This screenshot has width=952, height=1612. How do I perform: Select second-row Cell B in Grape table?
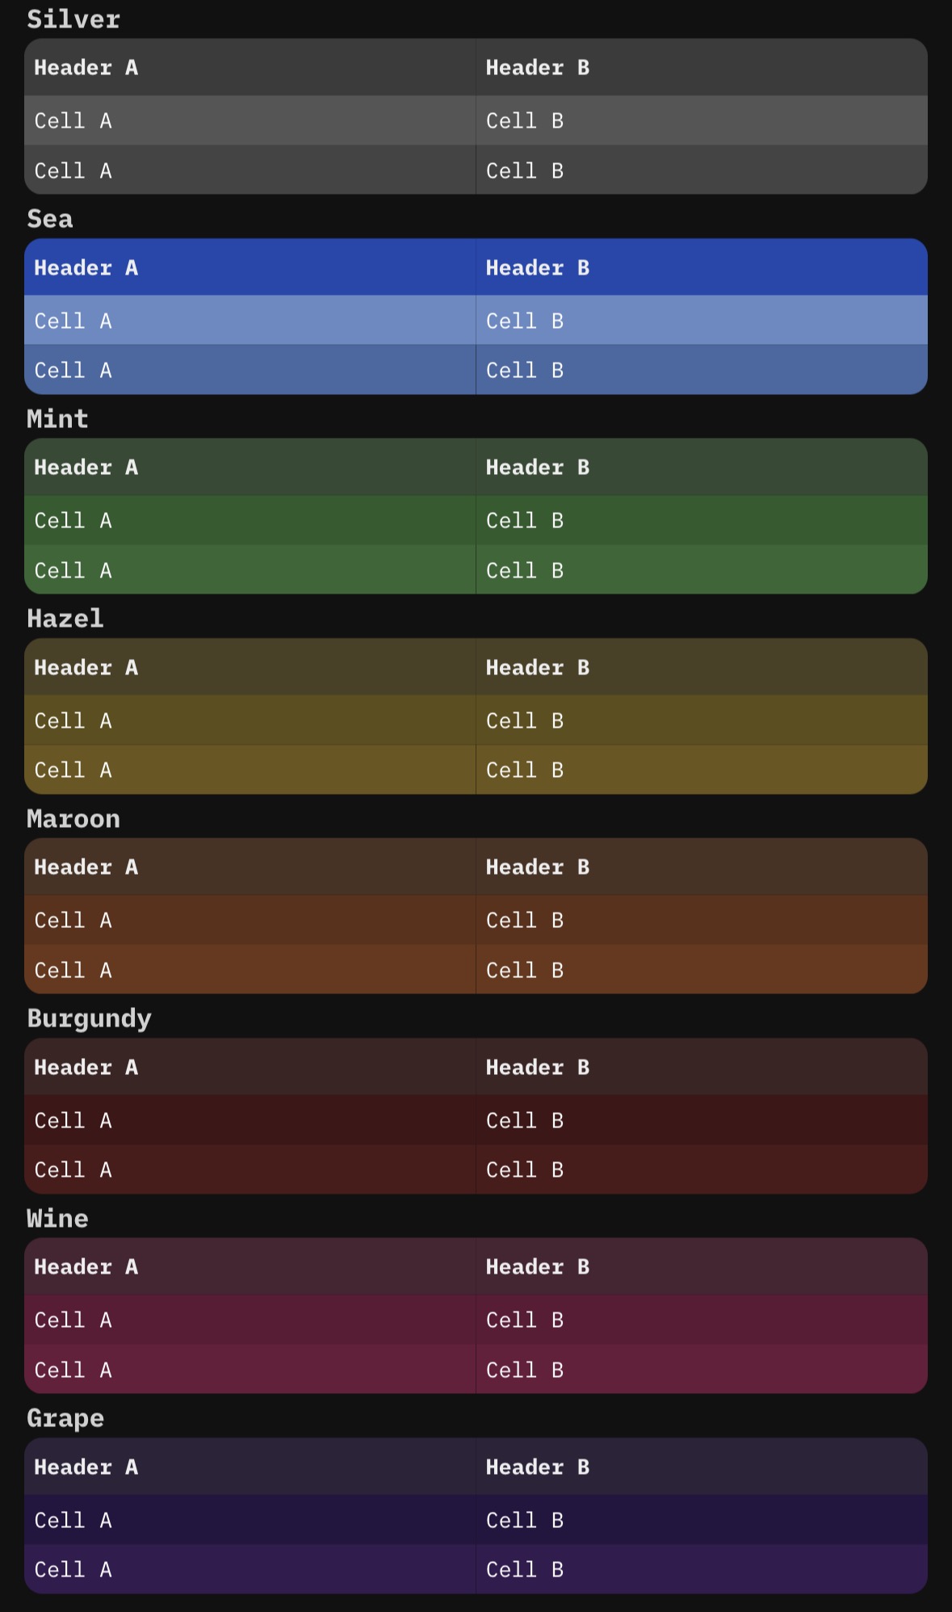point(525,1569)
